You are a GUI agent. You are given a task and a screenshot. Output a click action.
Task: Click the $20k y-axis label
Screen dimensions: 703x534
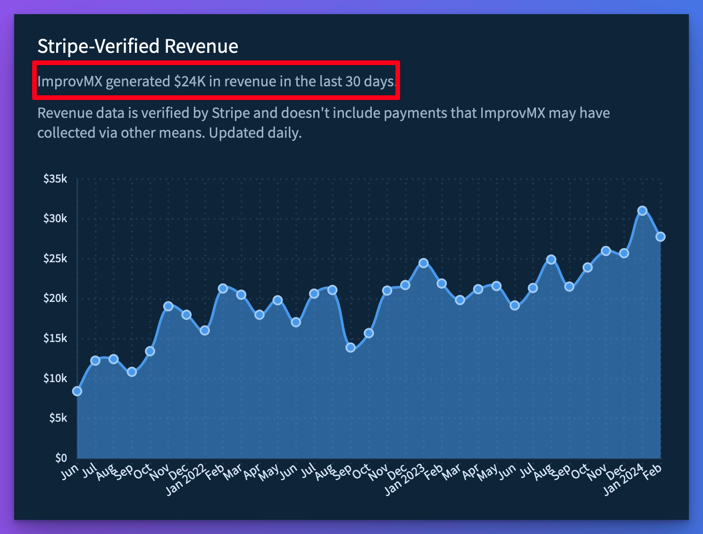coord(55,298)
